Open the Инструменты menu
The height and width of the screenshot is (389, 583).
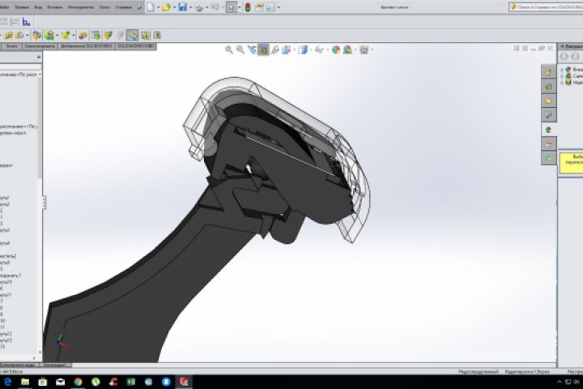pos(81,7)
